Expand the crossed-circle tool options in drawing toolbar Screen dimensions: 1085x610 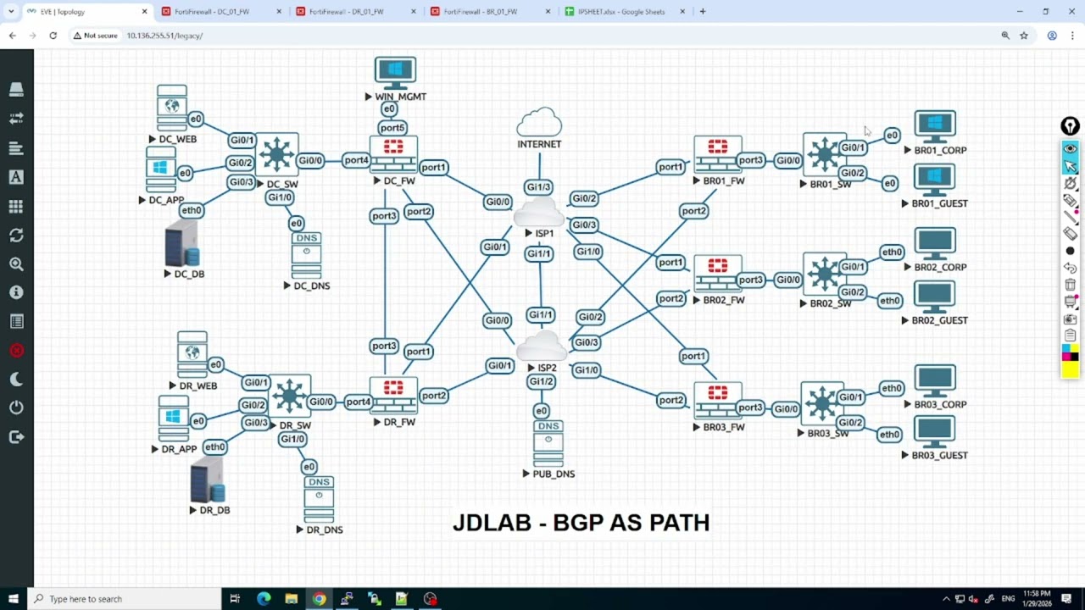tap(1070, 183)
